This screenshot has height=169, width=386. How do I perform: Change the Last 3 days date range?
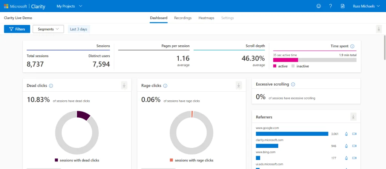79,29
